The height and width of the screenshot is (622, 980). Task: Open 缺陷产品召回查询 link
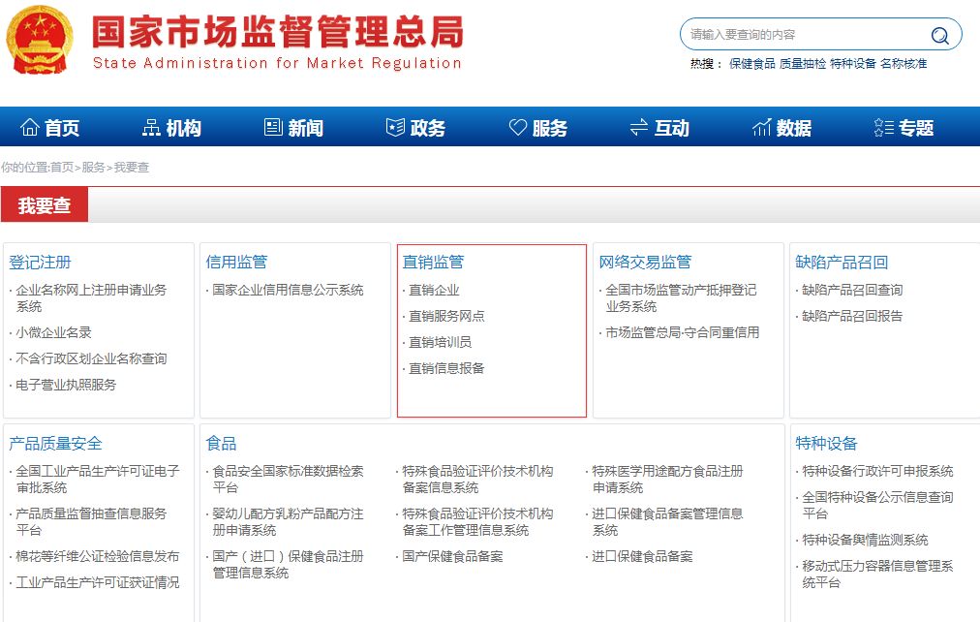tap(852, 290)
